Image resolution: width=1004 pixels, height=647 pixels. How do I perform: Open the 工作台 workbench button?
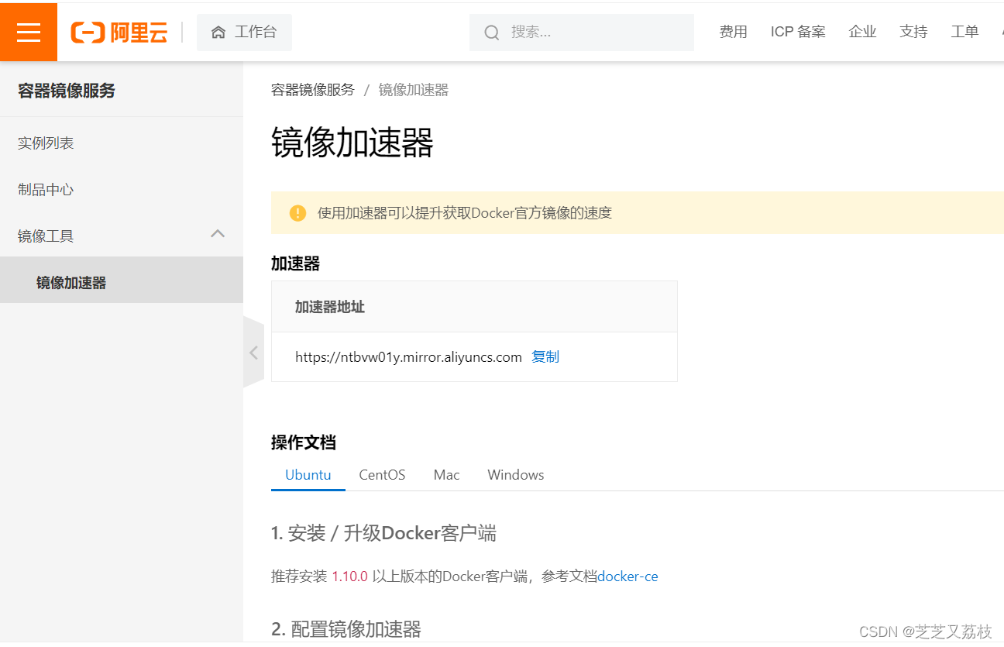pos(244,33)
